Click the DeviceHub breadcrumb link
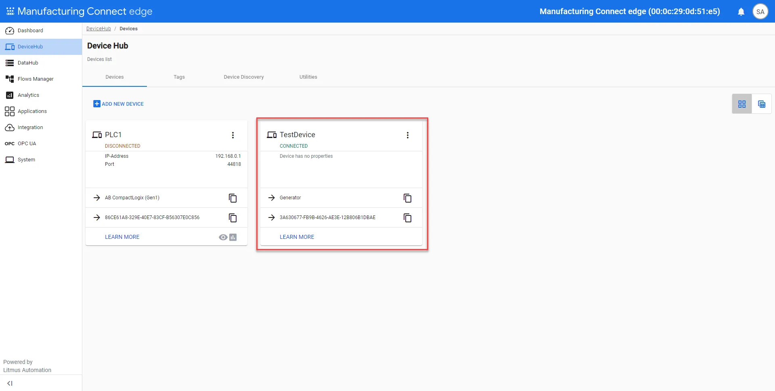Screen dimensions: 775x391 pos(98,29)
